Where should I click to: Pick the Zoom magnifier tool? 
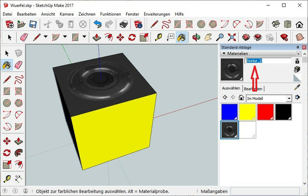click(x=220, y=37)
